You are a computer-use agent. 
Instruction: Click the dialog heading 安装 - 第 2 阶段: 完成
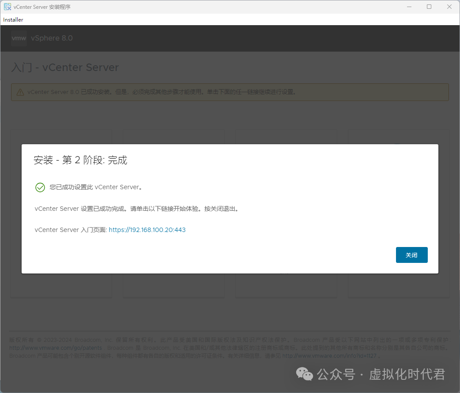pos(80,160)
